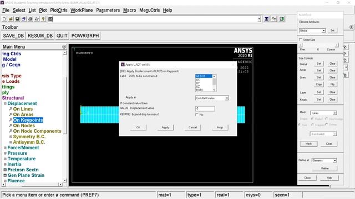
Task: Open the Select menu
Action: point(19,10)
